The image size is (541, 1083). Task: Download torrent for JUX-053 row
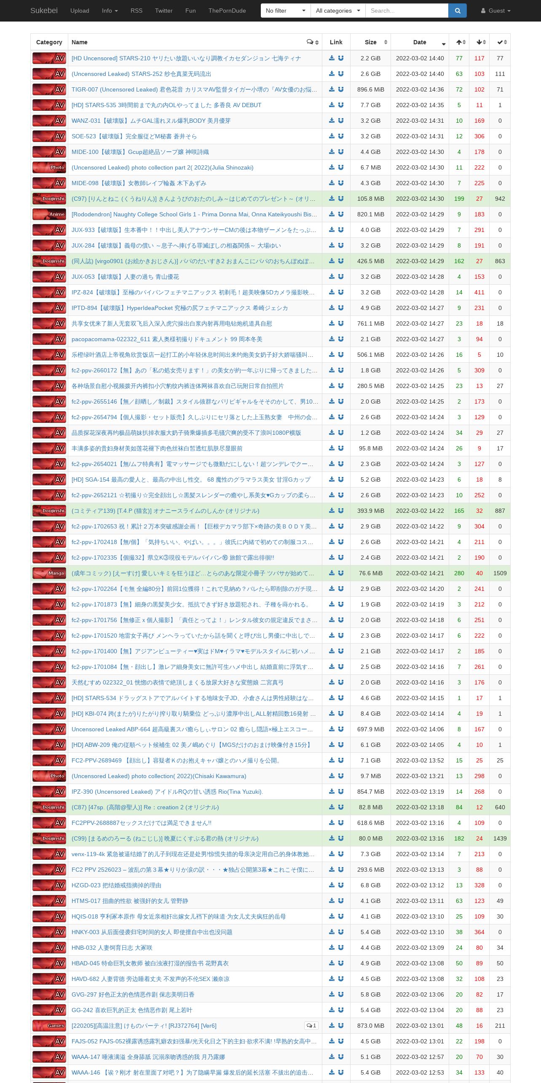[x=332, y=277]
